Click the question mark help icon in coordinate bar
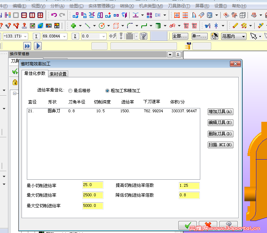 pos(143,36)
